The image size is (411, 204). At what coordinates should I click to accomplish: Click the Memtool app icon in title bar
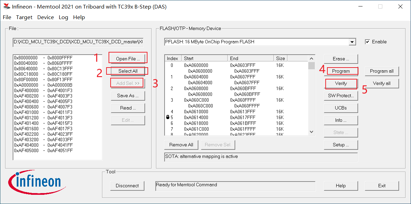[6, 6]
